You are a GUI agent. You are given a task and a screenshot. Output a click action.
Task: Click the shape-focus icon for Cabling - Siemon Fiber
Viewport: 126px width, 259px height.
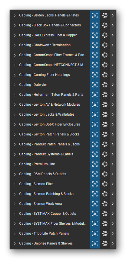coord(95,184)
